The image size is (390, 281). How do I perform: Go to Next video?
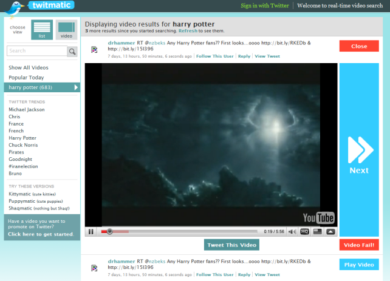pos(359,150)
